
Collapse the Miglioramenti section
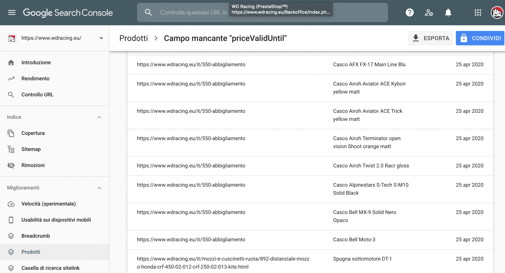point(99,188)
